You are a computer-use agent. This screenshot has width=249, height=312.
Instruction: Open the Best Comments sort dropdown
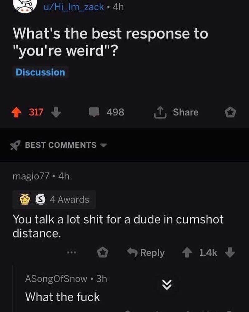click(x=66, y=145)
